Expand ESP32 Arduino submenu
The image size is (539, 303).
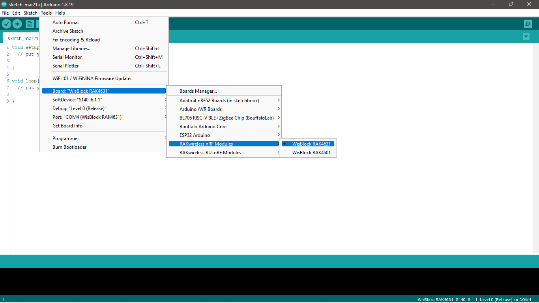tap(224, 135)
